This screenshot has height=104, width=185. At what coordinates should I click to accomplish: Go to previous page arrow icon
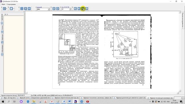coord(79,9)
